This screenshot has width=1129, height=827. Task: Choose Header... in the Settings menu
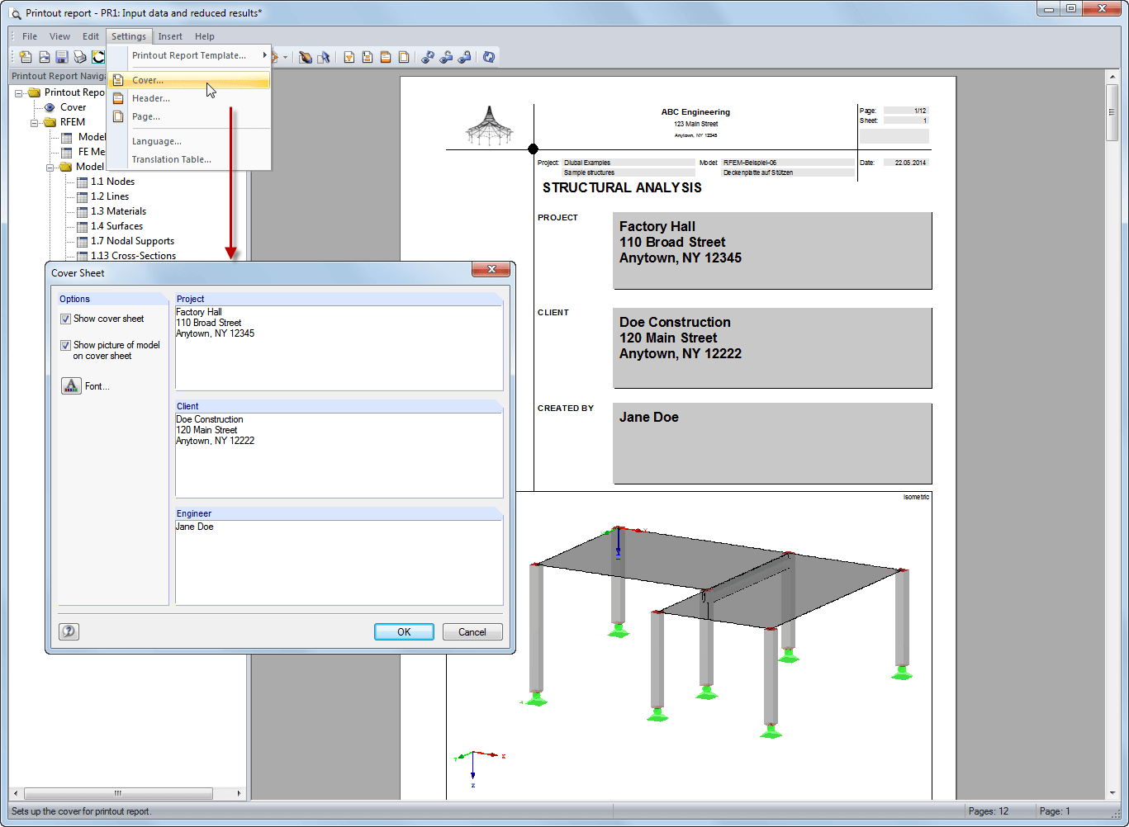pyautogui.click(x=189, y=98)
